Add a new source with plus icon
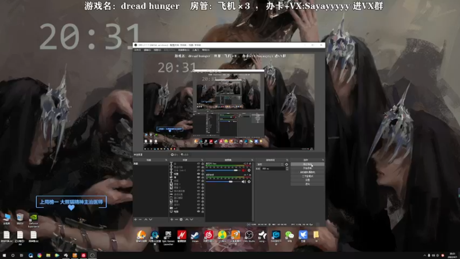Screen dimensions: 460x259 172,219
